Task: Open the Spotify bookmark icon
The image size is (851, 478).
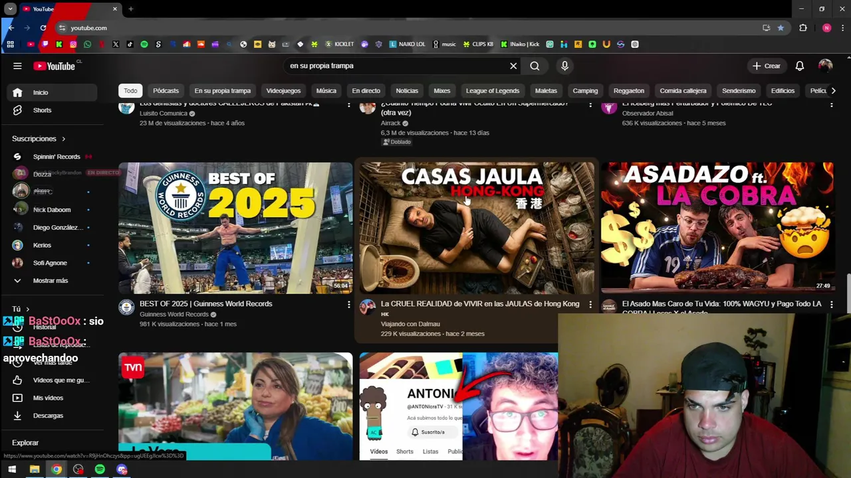Action: coord(144,44)
